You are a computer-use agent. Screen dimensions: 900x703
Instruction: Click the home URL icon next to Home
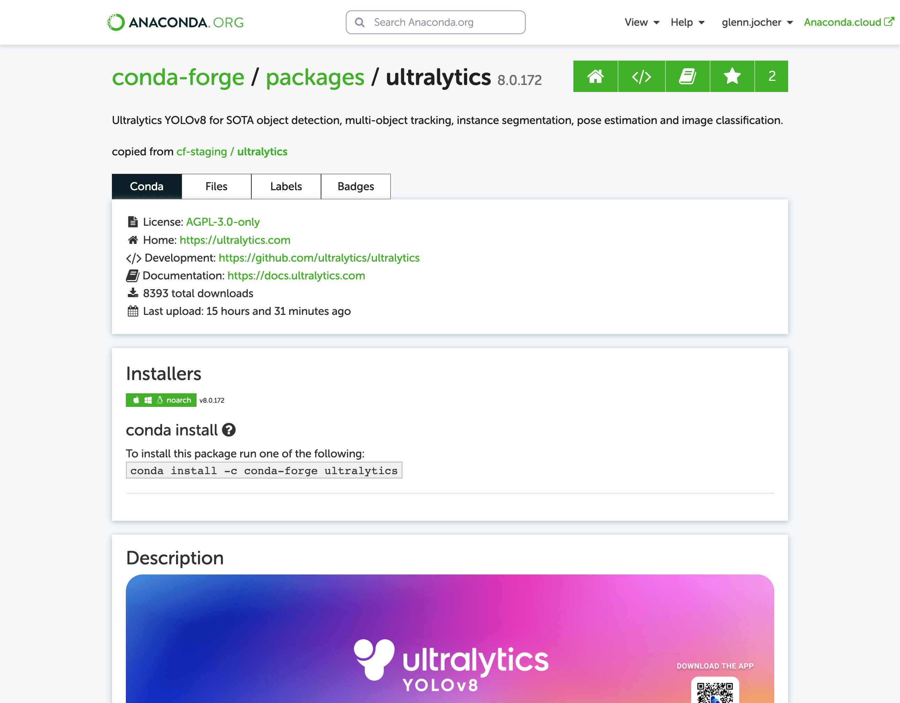pos(132,240)
